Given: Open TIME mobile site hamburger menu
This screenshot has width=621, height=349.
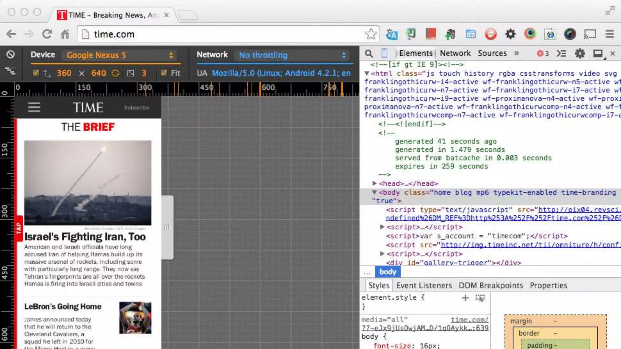Looking at the screenshot, I should (34, 107).
